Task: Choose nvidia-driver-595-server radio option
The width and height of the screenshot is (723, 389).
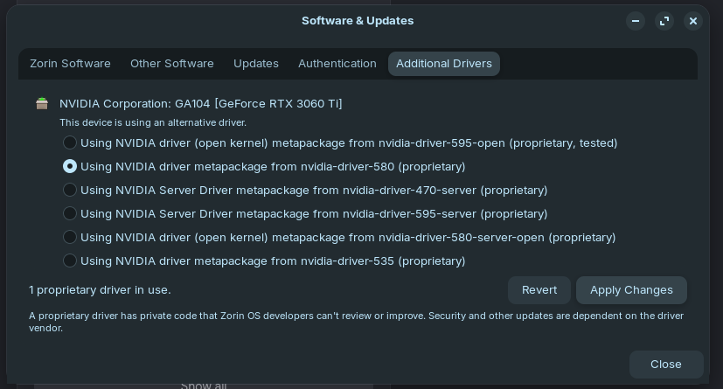Action: pyautogui.click(x=70, y=213)
